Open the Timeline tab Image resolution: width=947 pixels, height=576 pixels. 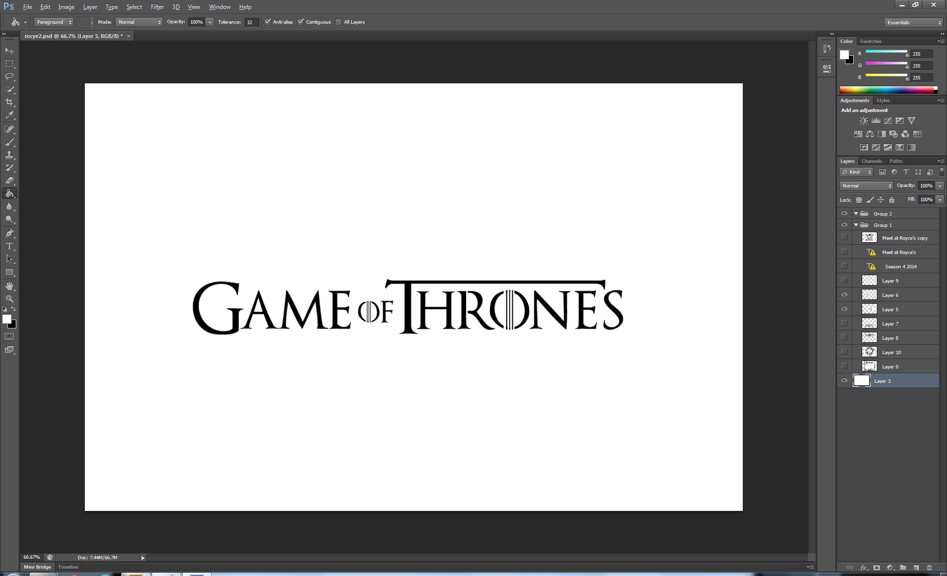pos(68,567)
